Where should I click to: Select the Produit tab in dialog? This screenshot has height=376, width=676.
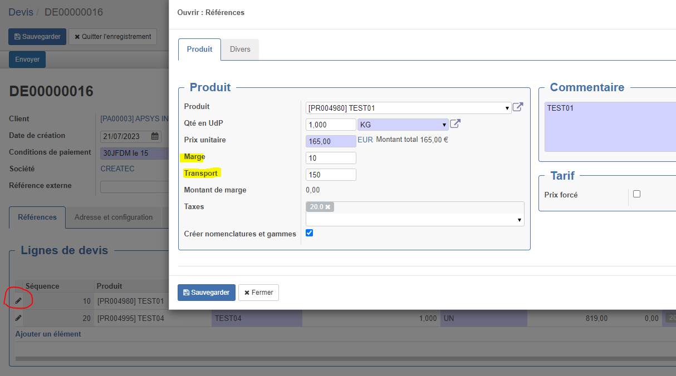coord(199,49)
